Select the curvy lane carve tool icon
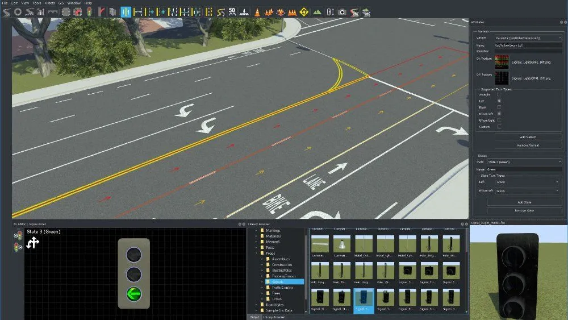 [x=220, y=12]
